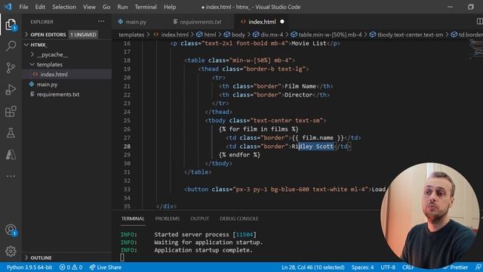Click html element in the breadcrumb
Viewport: 483px width, 272px height.
point(210,35)
